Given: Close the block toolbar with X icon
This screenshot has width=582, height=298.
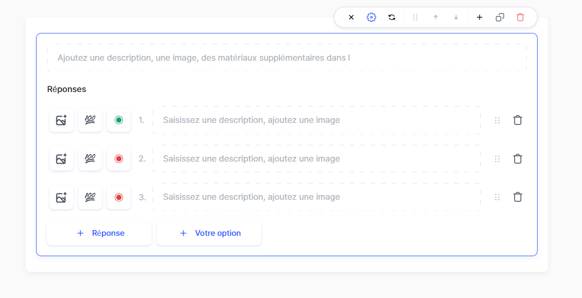Looking at the screenshot, I should click(x=351, y=17).
